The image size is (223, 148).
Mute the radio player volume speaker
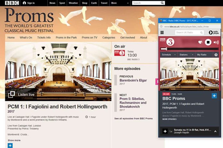(x=216, y=42)
